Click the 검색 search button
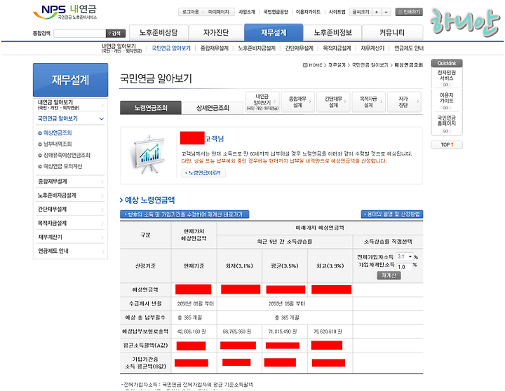The width and height of the screenshot is (505, 391). (115, 33)
